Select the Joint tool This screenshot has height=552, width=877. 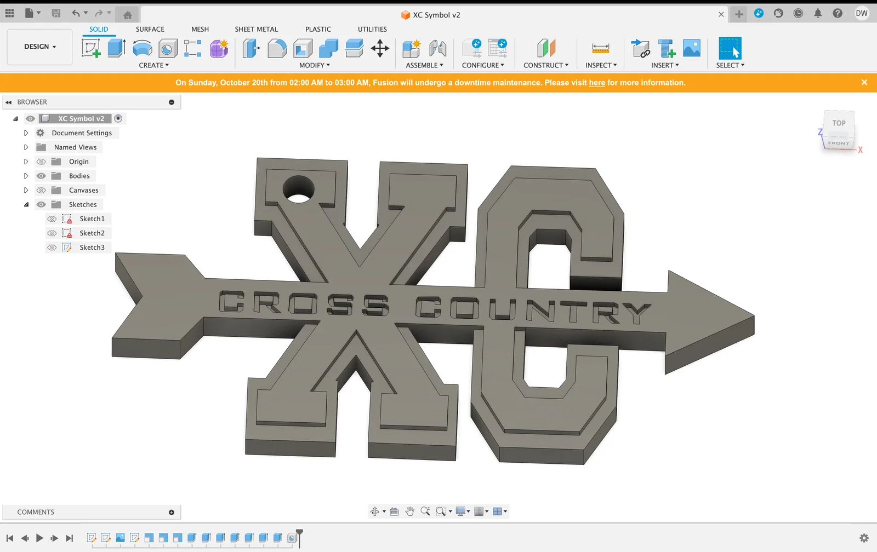[x=437, y=48]
